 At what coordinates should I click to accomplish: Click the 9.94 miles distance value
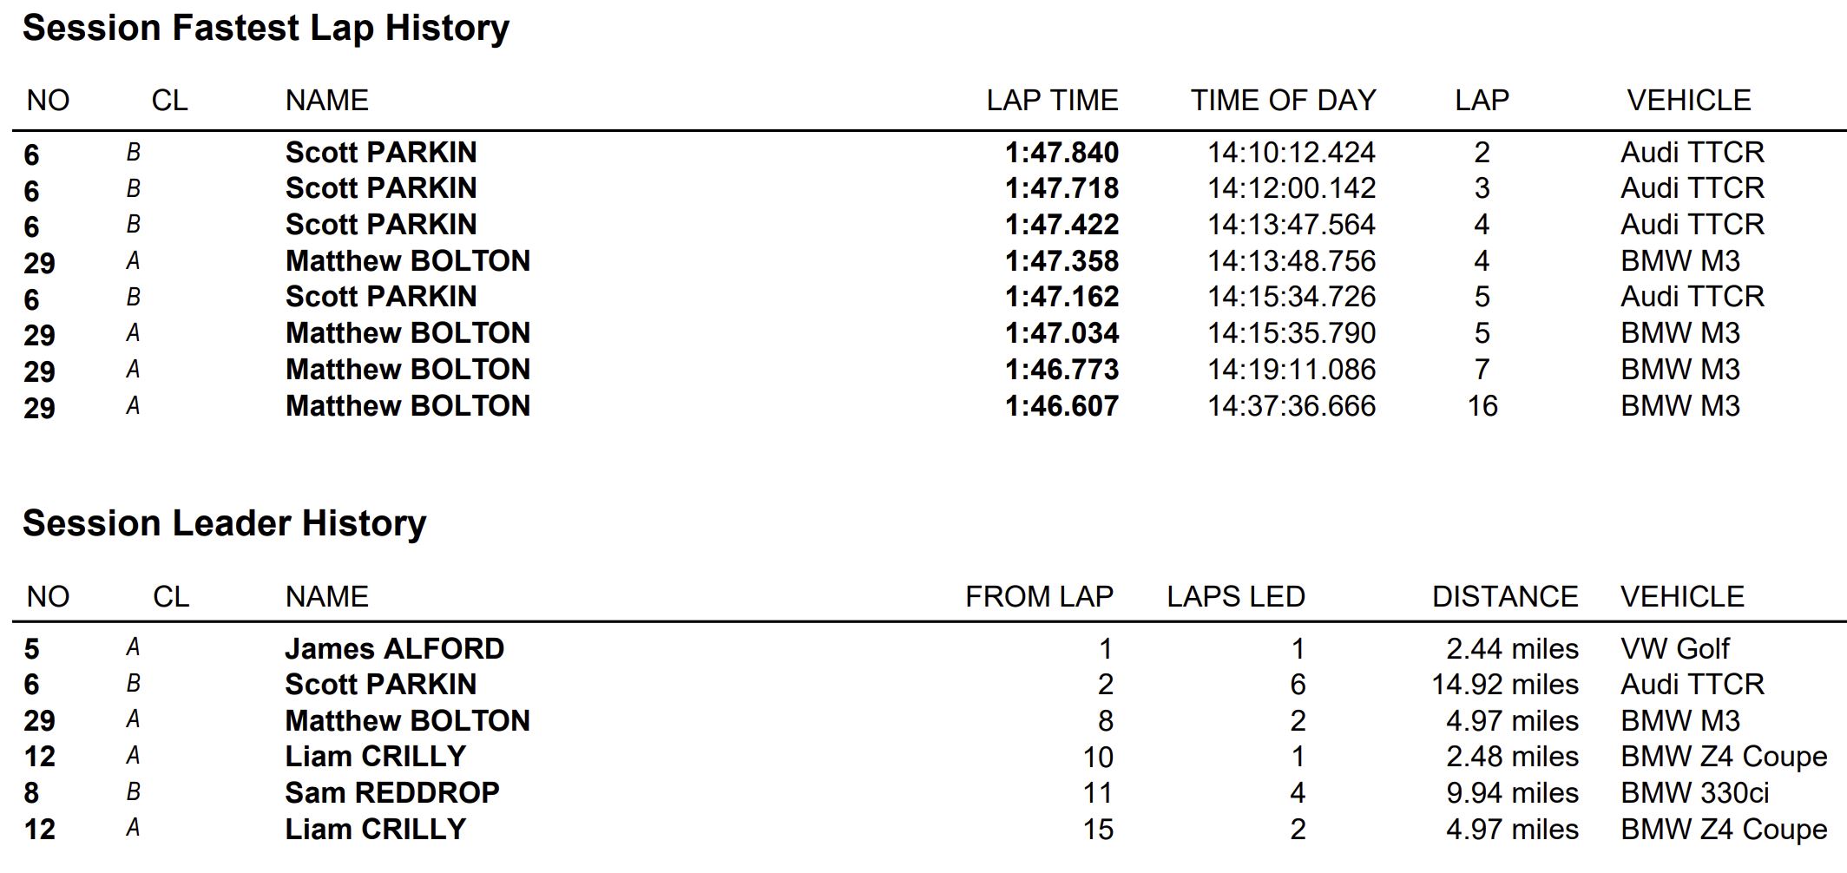[1512, 793]
